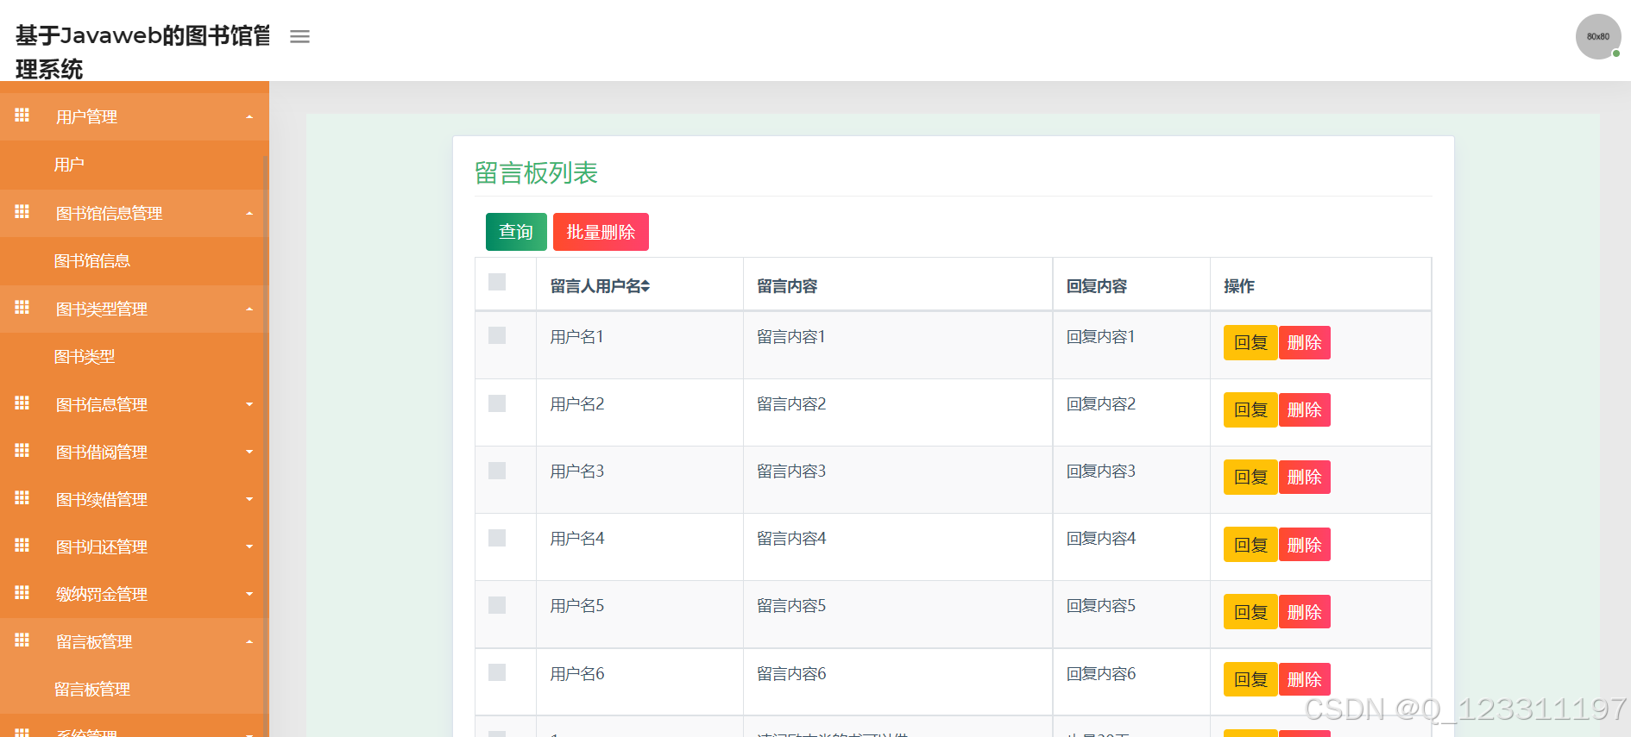
Task: Collapse the 留言板管理 menu arrow
Action: click(x=249, y=641)
